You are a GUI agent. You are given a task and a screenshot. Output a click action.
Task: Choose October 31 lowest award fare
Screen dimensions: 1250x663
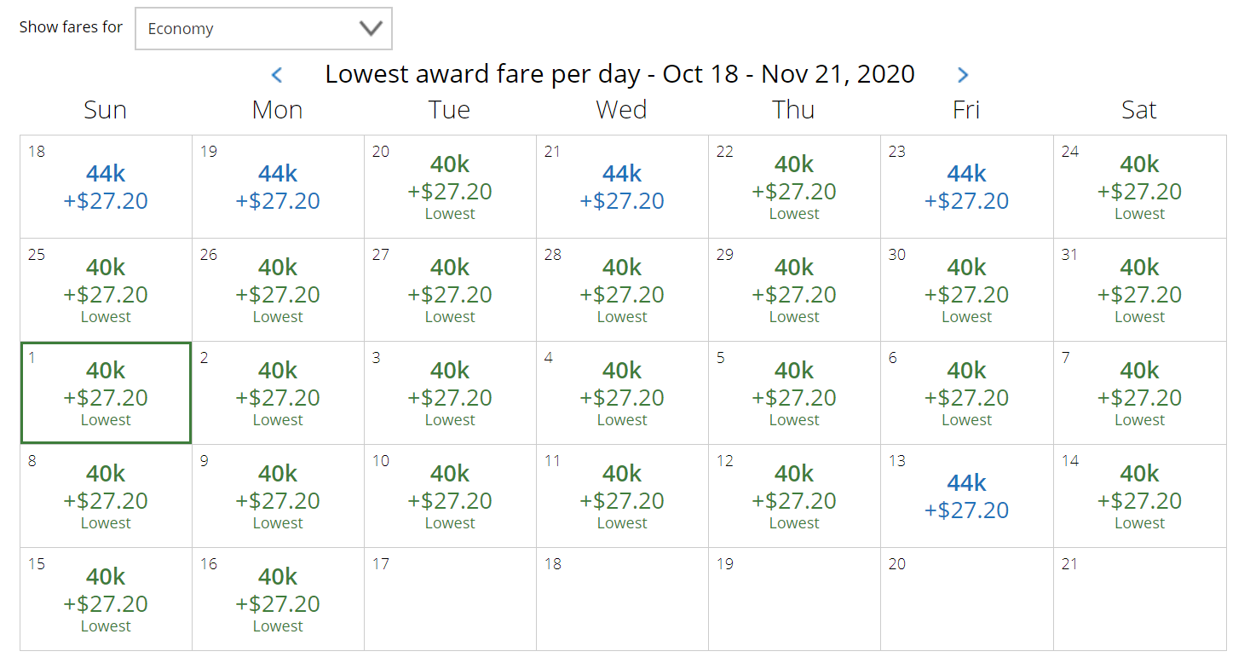(x=1139, y=290)
